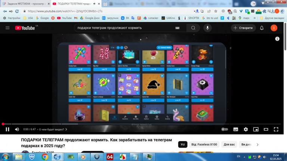Mute the YouTube tab via speaker icon
The height and width of the screenshot is (161, 287).
[95, 4]
